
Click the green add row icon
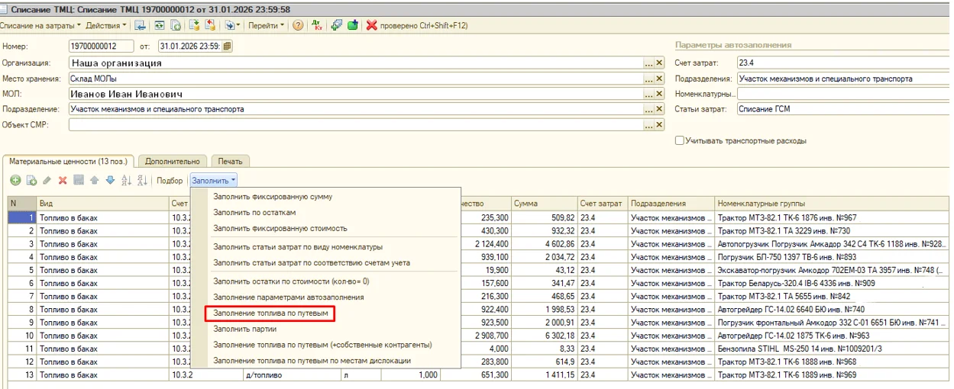pyautogui.click(x=15, y=181)
